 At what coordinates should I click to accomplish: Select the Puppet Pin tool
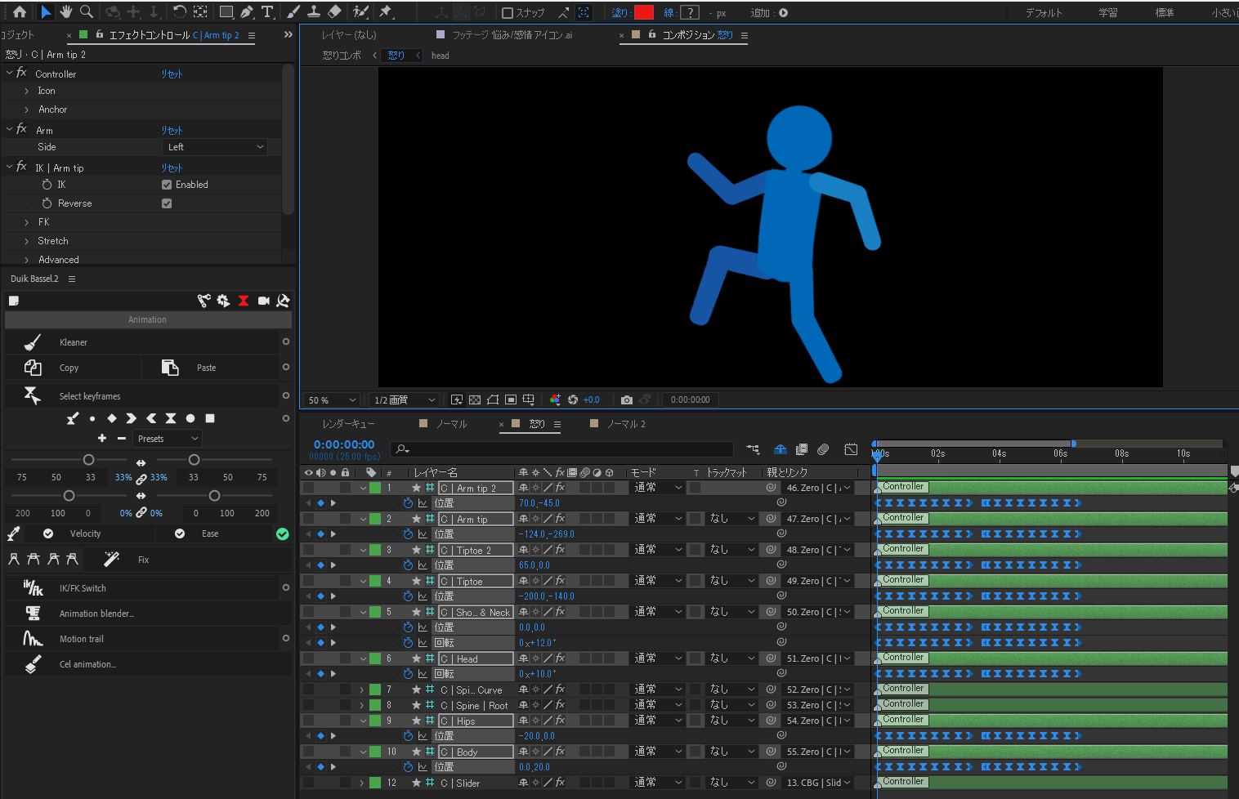tap(386, 12)
